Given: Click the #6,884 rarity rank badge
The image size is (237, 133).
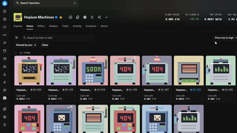Looking at the screenshot, I should tap(36, 90).
